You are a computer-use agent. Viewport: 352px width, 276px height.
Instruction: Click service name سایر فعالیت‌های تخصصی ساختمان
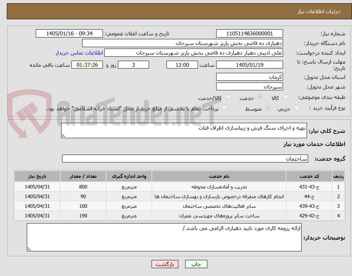[219, 206]
